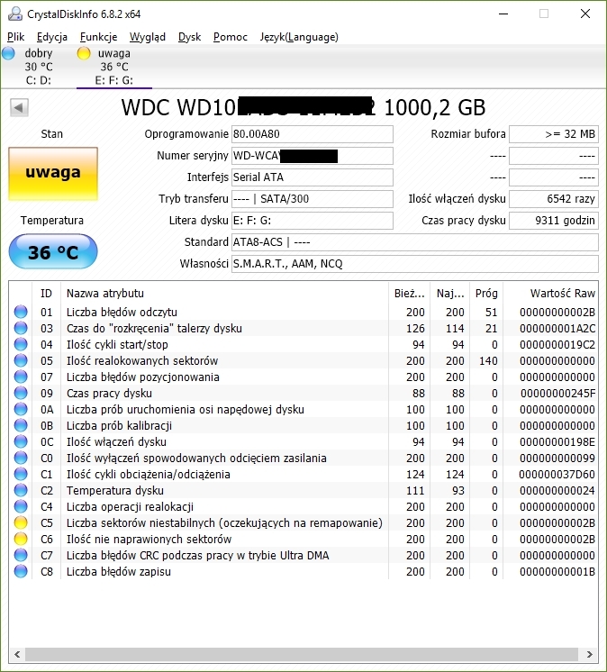Screen dimensions: 607x672
Task: Click status orb for attribute C4 reallocation events
Action: (x=21, y=506)
